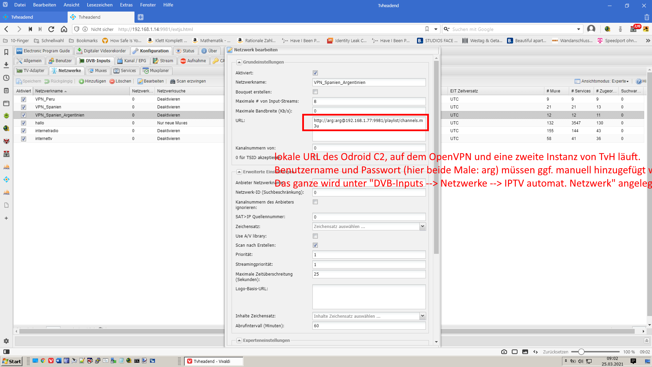Click Tvheadend - Vivaldi taskbar button

(x=214, y=361)
